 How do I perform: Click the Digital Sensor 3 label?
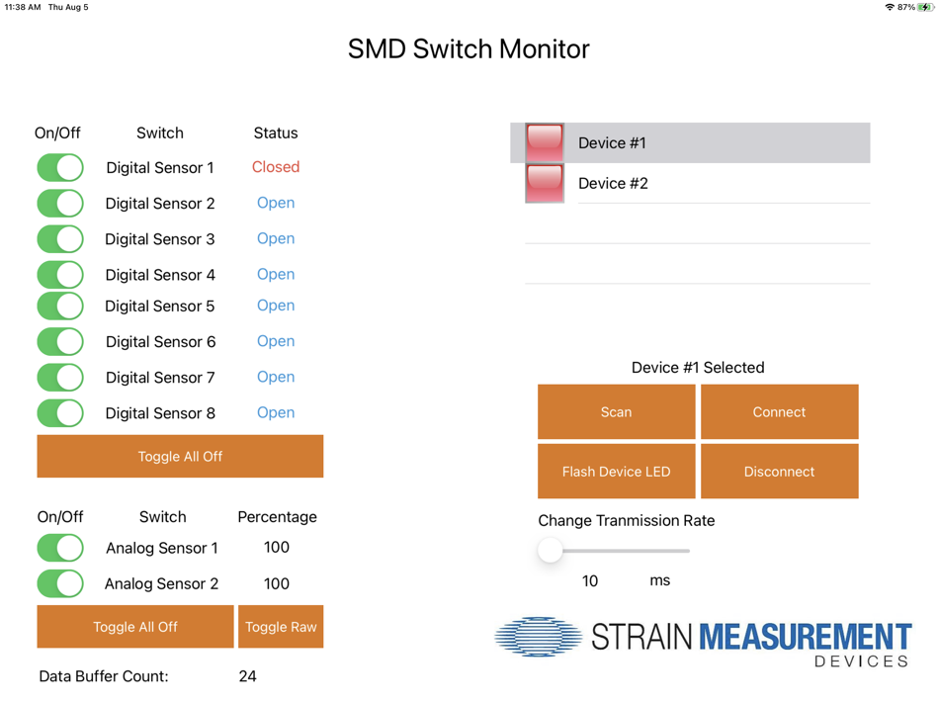pos(159,239)
